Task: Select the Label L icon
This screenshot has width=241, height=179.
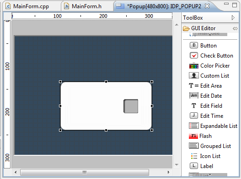Action: click(193, 166)
